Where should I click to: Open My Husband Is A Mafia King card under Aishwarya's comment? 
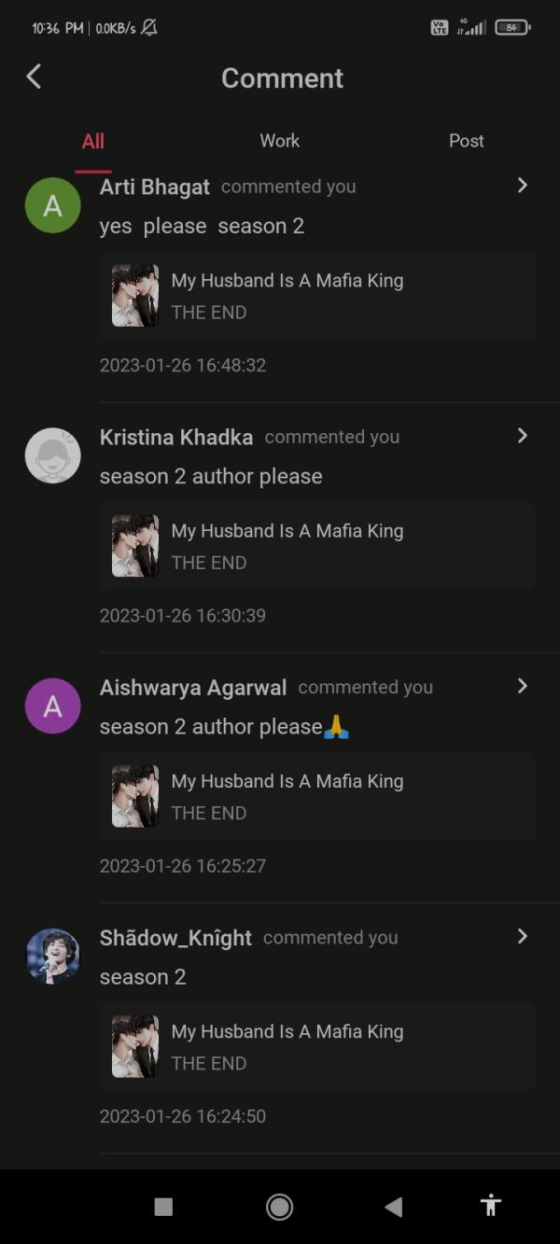click(x=317, y=796)
